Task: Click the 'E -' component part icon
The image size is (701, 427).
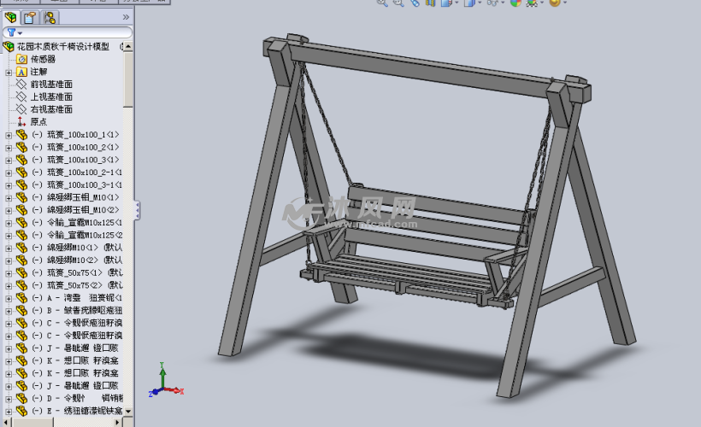Action: click(21, 411)
